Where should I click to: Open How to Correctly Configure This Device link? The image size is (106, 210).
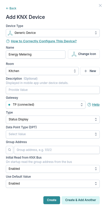tap(44, 41)
